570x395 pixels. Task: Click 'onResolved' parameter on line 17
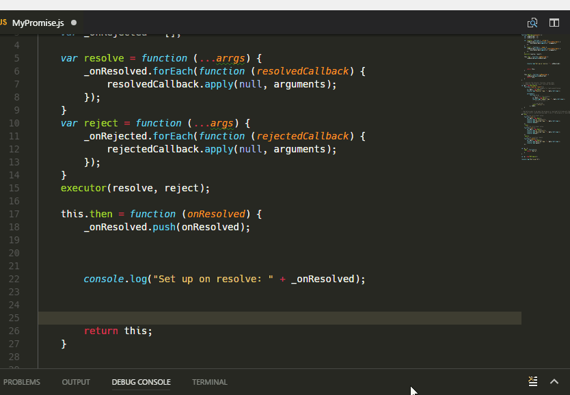click(216, 214)
